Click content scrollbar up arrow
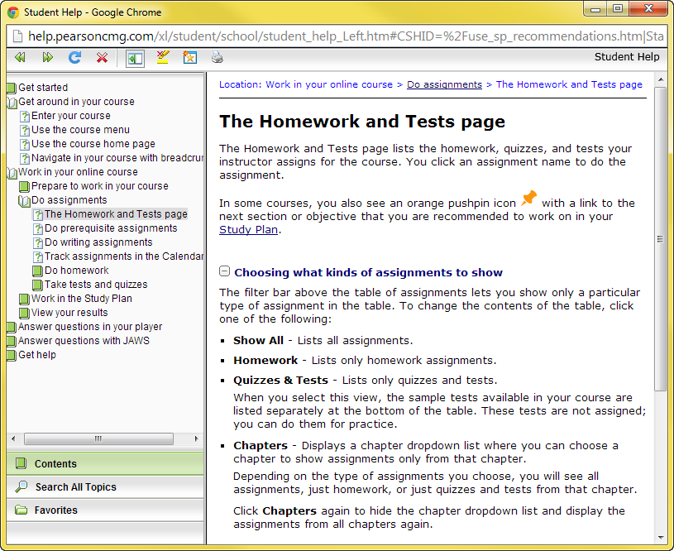This screenshot has width=674, height=551. click(660, 80)
